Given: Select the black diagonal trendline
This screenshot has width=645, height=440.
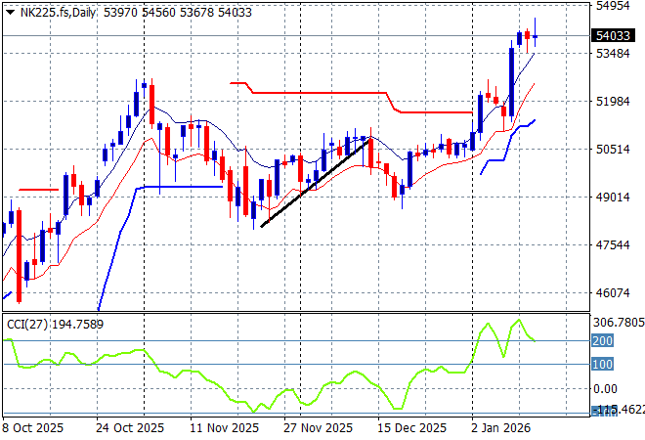Looking at the screenshot, I should 315,183.
